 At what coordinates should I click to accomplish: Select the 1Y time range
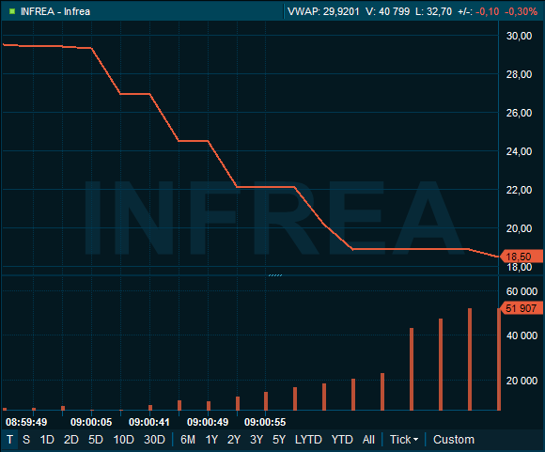point(211,440)
